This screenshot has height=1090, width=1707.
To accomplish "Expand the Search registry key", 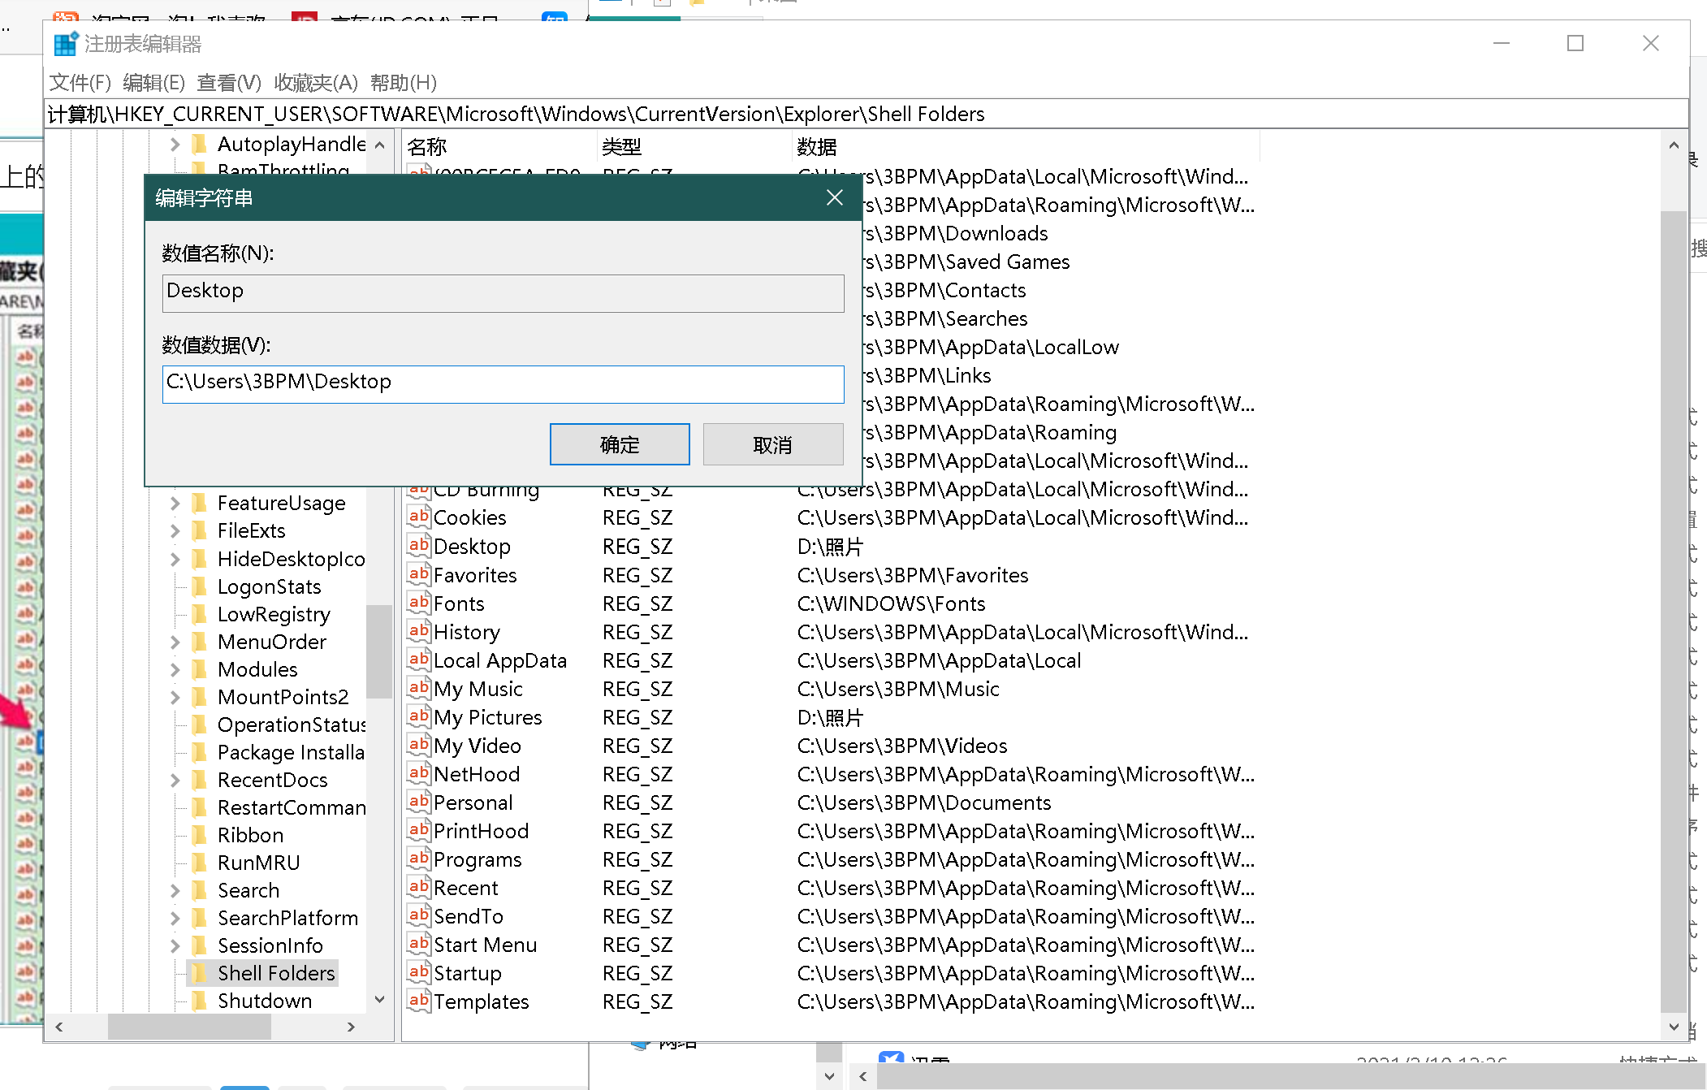I will (x=174, y=891).
